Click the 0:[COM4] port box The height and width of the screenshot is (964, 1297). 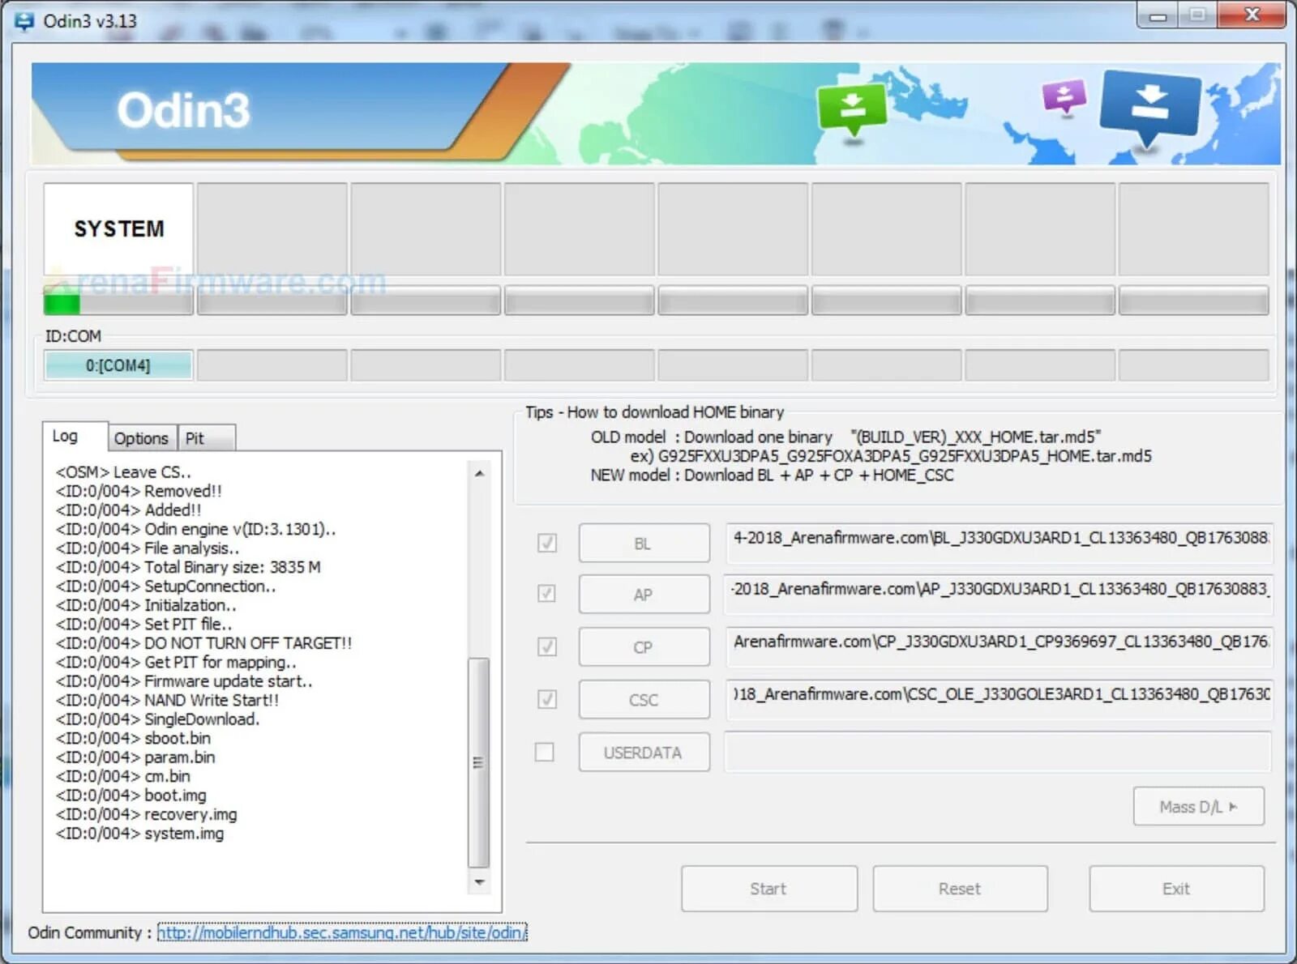[118, 365]
